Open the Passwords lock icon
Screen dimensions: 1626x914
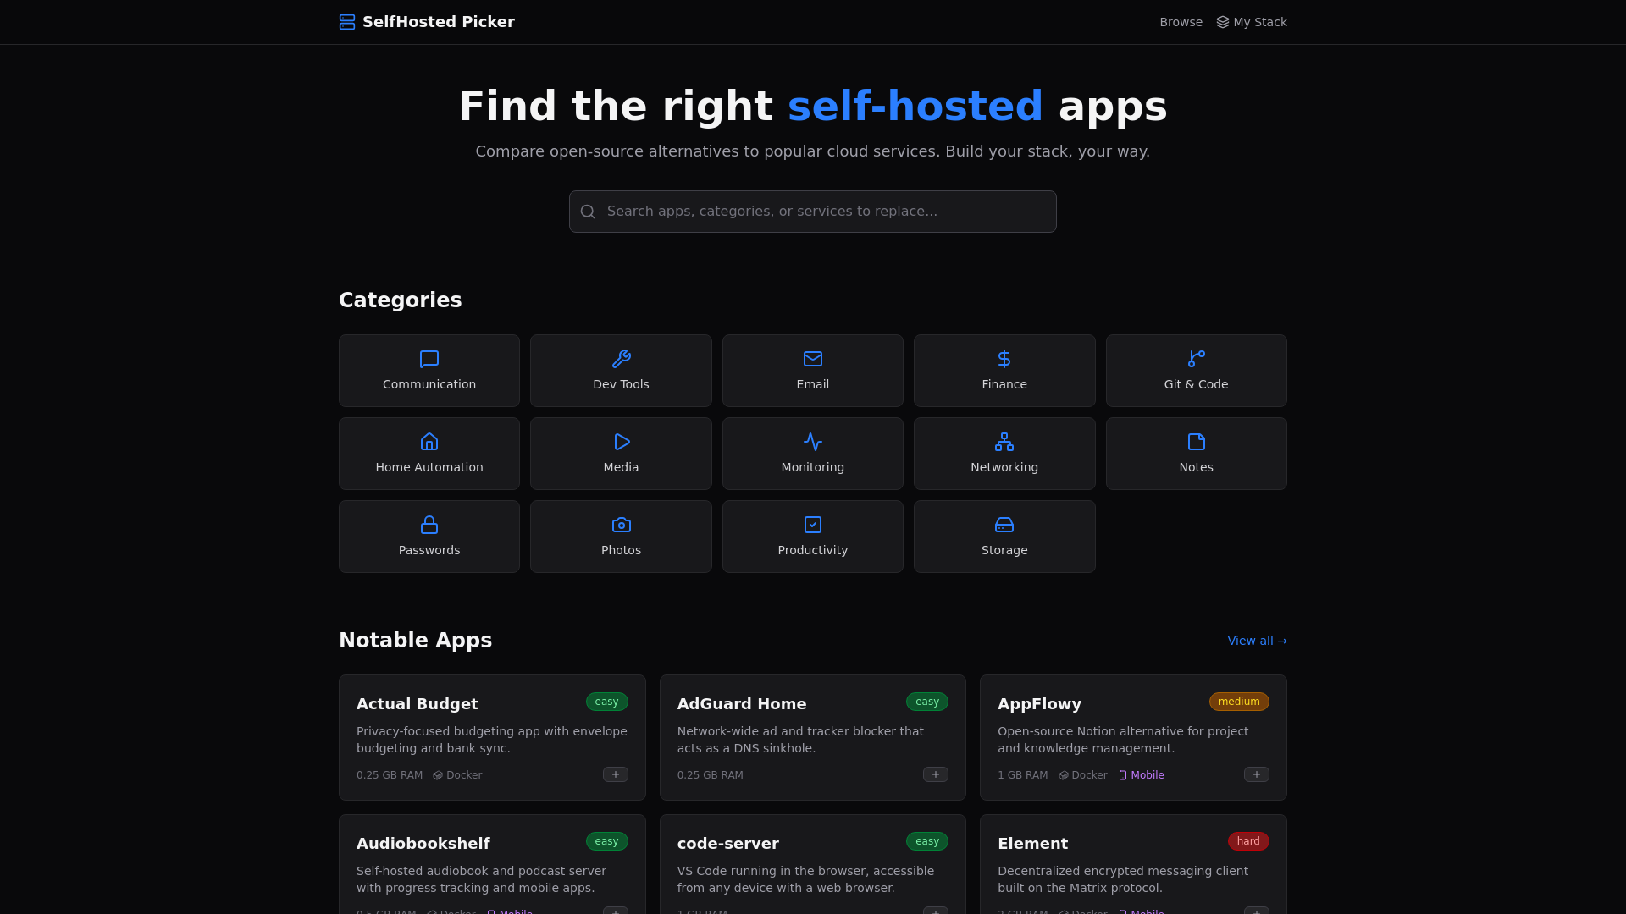[x=429, y=525]
